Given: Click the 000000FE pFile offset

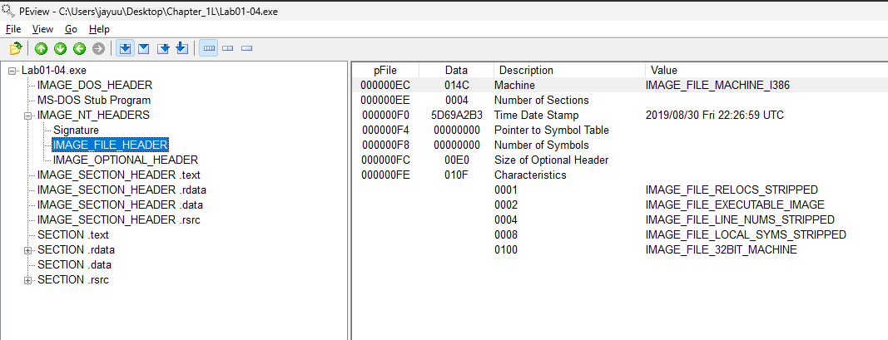Looking at the screenshot, I should 385,175.
